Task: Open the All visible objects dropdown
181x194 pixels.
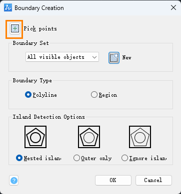Action: pos(62,57)
